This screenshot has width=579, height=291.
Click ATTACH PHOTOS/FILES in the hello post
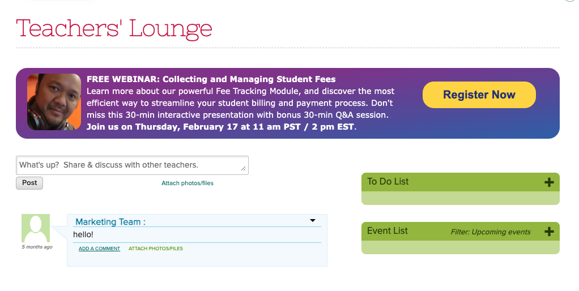155,249
